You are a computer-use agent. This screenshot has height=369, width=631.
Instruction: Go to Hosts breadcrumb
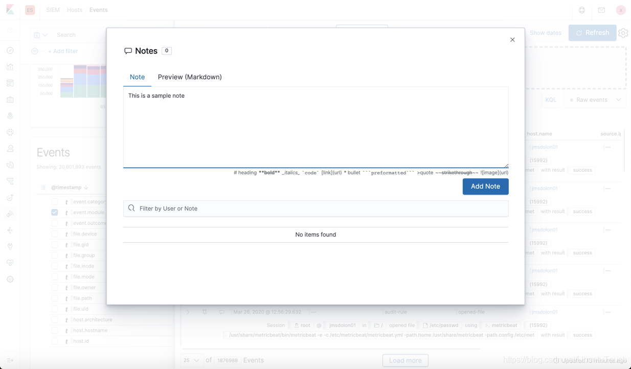point(74,10)
